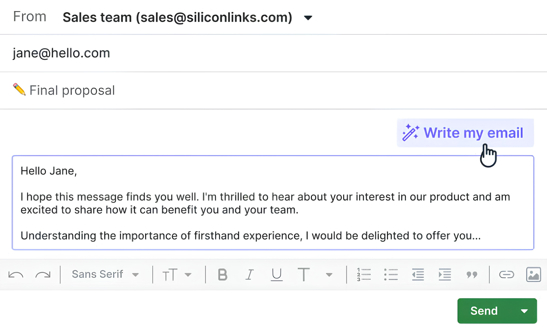Toggle italic formatting

pos(249,274)
